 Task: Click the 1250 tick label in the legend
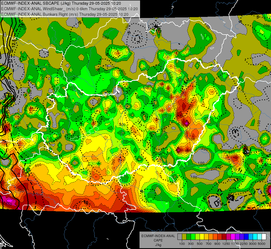pyautogui.click(x=226, y=244)
